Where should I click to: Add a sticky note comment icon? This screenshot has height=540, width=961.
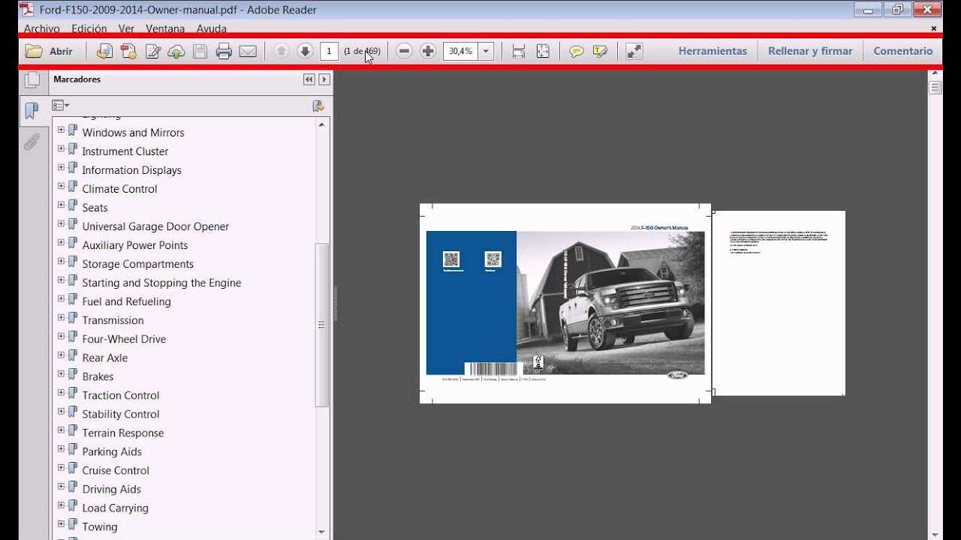[x=577, y=51]
